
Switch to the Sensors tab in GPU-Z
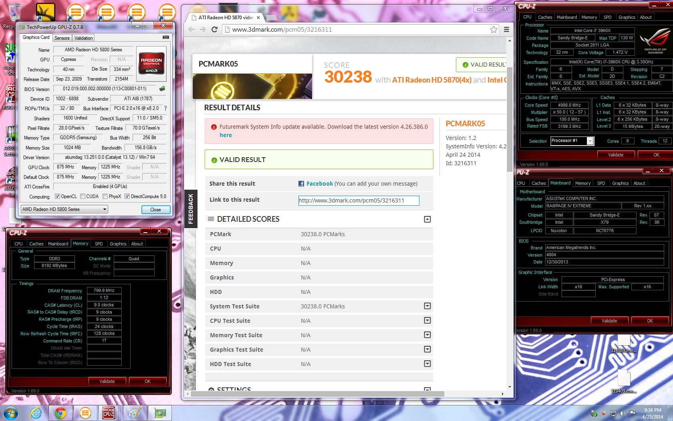pos(62,38)
